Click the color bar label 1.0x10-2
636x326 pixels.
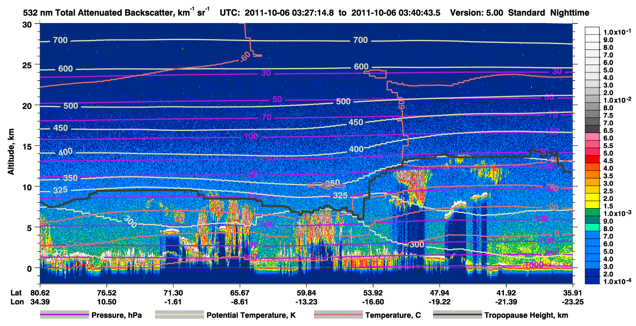[x=617, y=99]
